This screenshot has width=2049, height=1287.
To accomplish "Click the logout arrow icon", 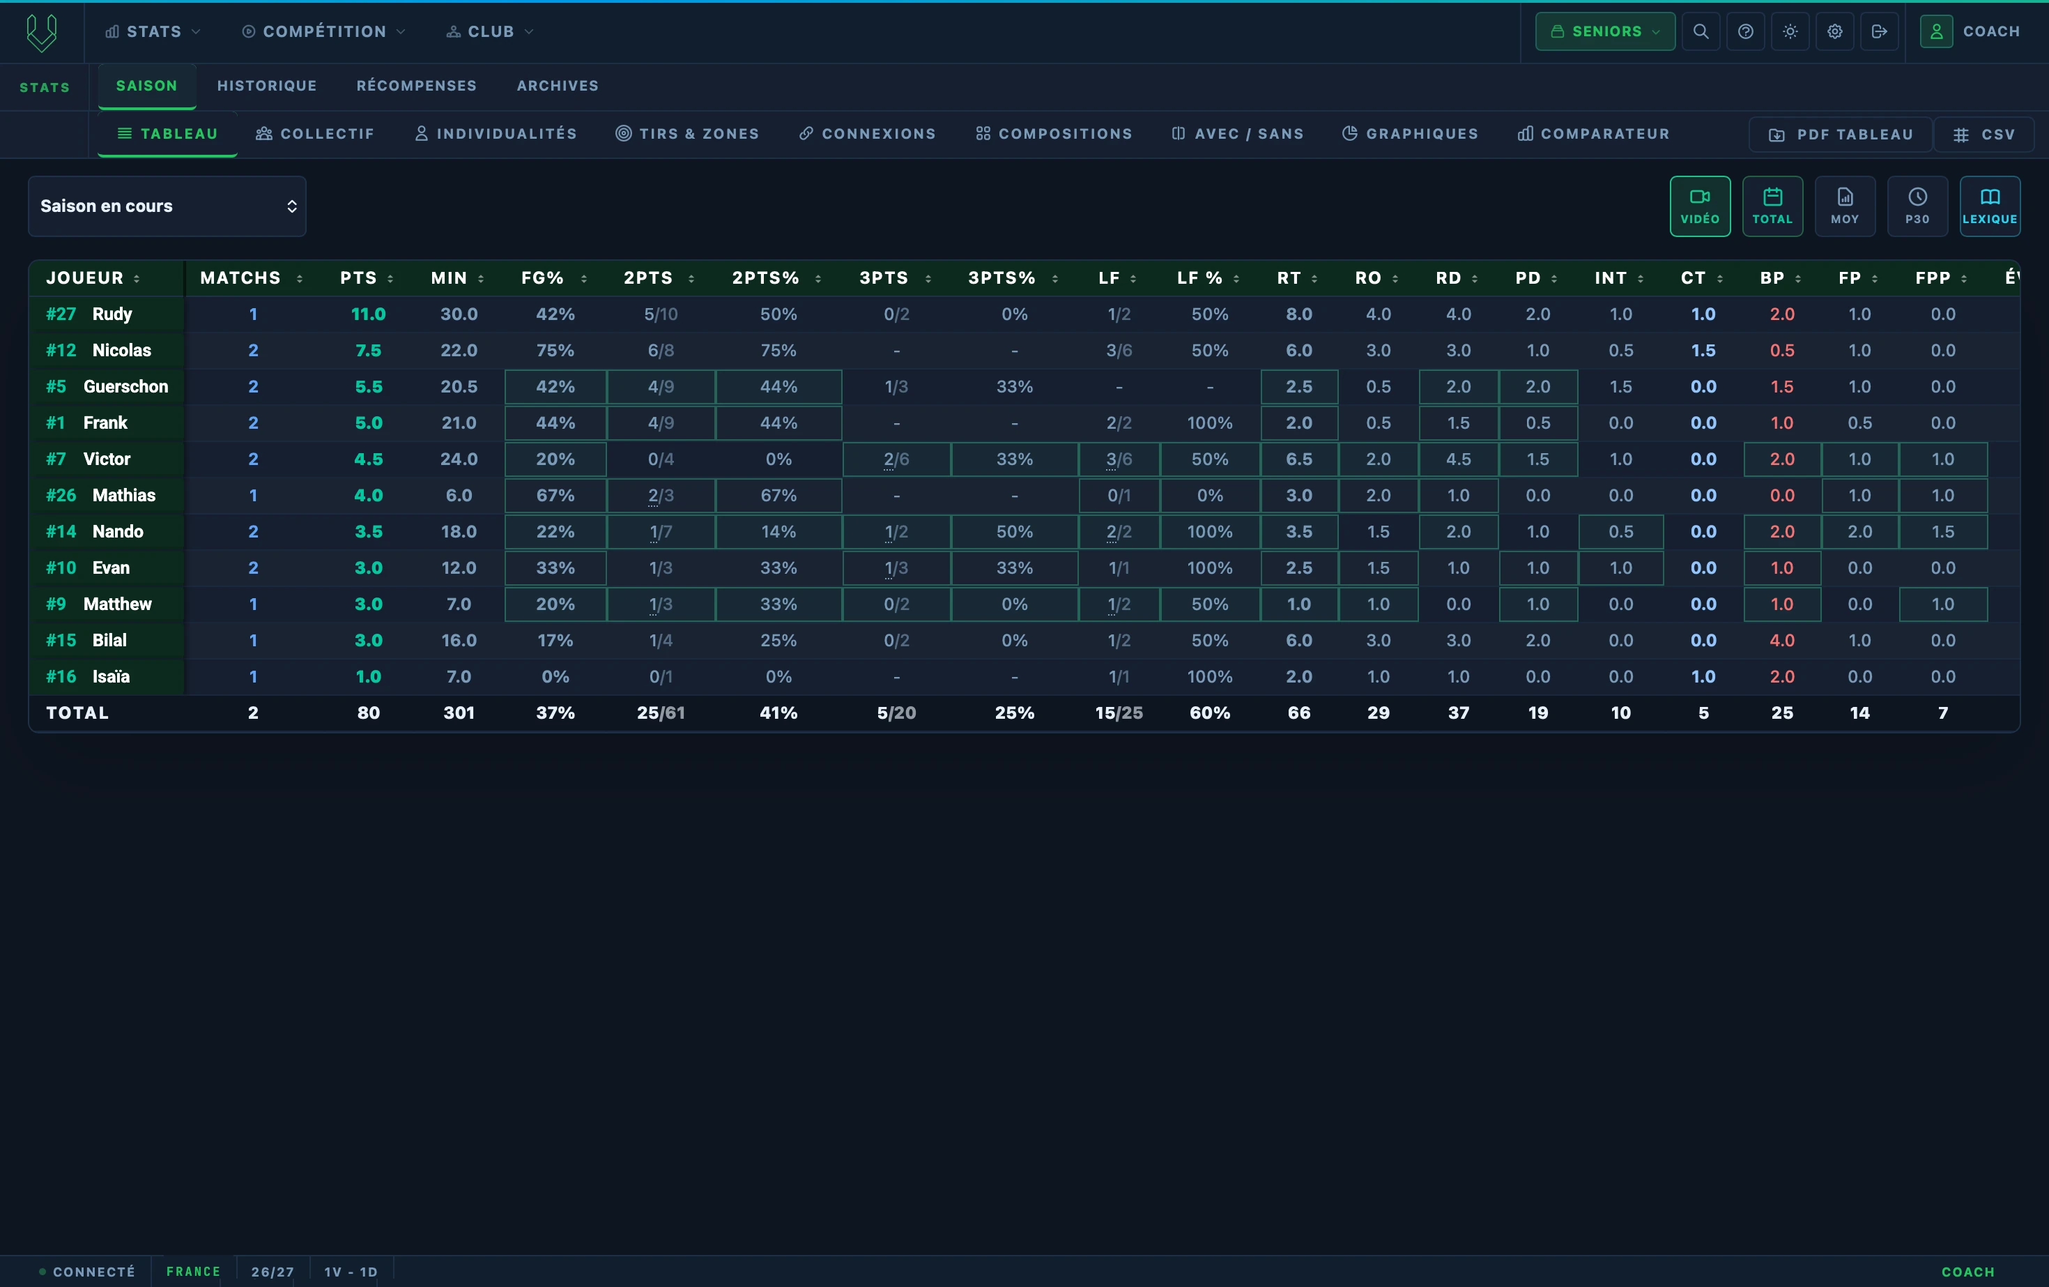I will [1879, 31].
